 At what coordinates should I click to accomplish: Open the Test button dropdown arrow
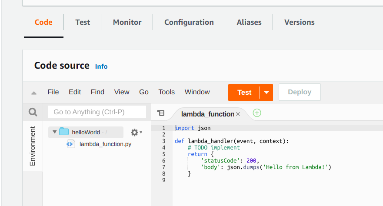[266, 92]
